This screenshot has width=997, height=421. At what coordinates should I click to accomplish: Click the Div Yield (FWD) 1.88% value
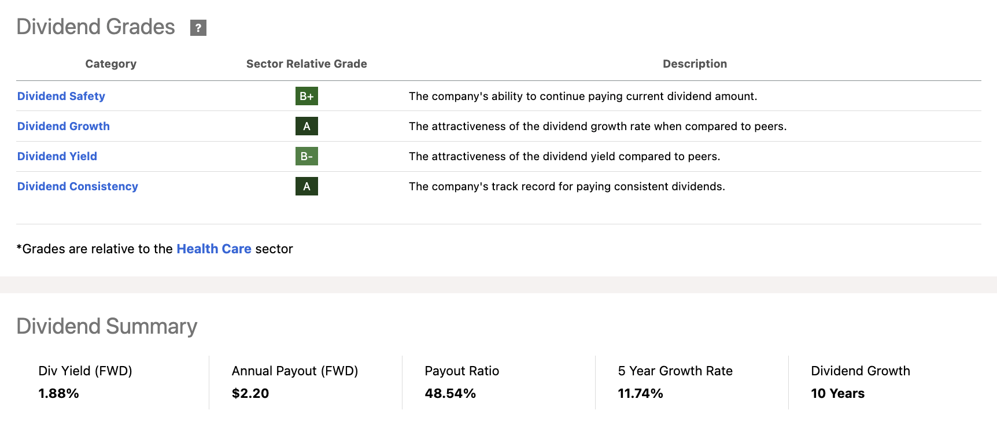click(59, 393)
